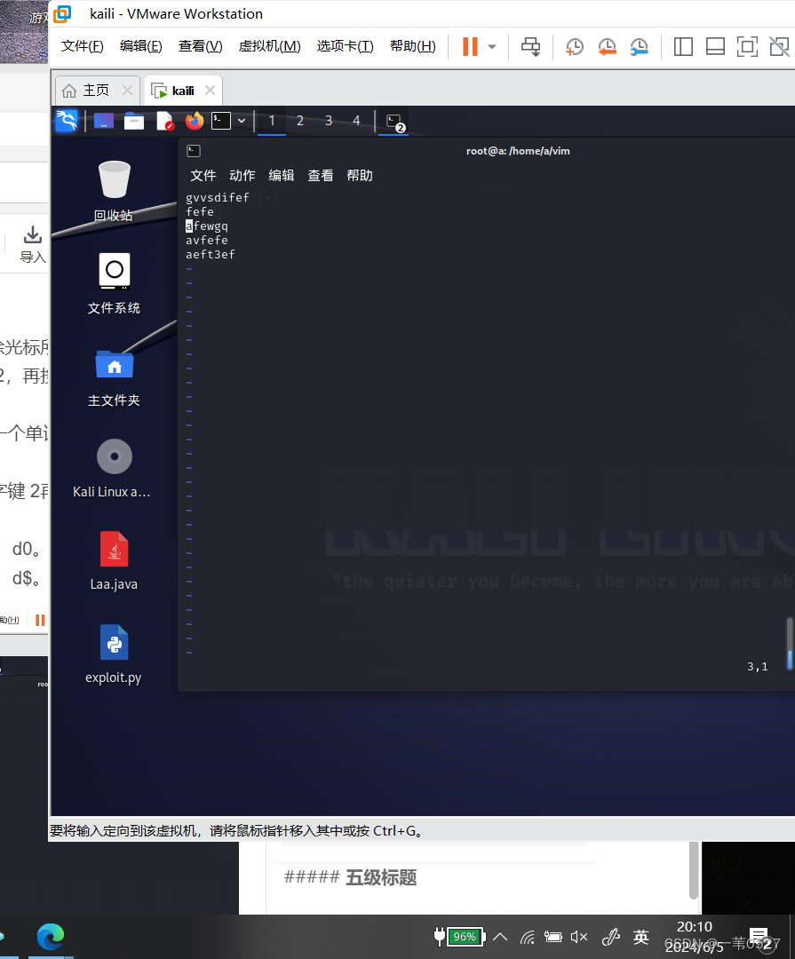Toggle the thumbnail bar view

(715, 46)
